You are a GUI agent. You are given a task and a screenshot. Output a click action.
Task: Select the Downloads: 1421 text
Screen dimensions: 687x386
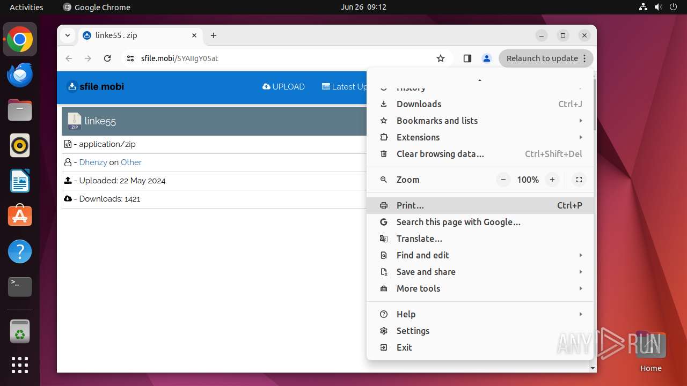(109, 199)
